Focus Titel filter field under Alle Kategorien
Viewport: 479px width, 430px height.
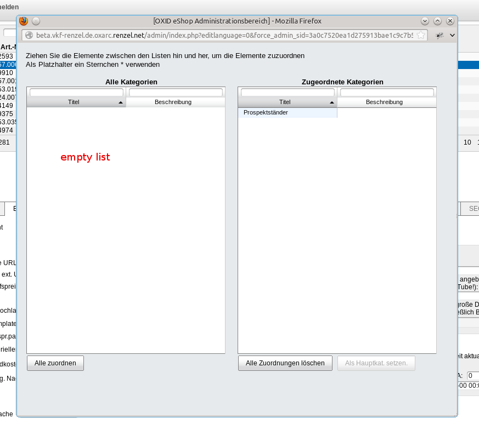(76, 93)
